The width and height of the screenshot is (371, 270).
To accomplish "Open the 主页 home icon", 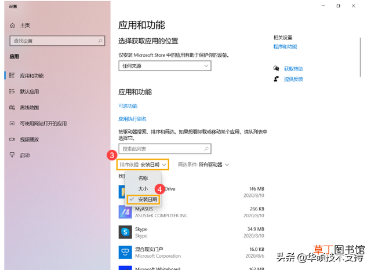I will 12,25.
